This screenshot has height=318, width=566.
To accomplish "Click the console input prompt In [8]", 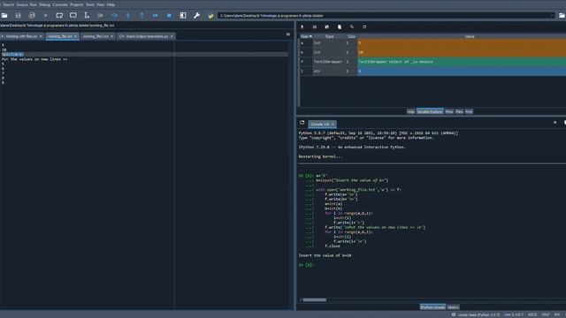I will coord(306,265).
